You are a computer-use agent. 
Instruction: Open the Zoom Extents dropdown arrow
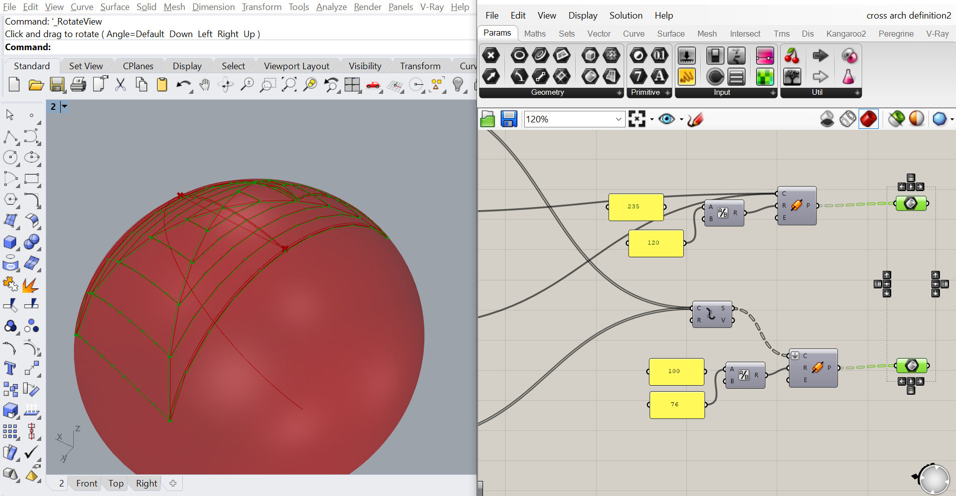[652, 119]
